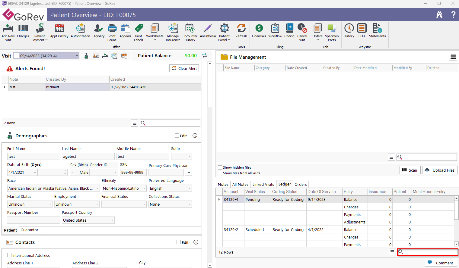Click ledger search field
The width and height of the screenshot is (459, 268).
(428, 252)
